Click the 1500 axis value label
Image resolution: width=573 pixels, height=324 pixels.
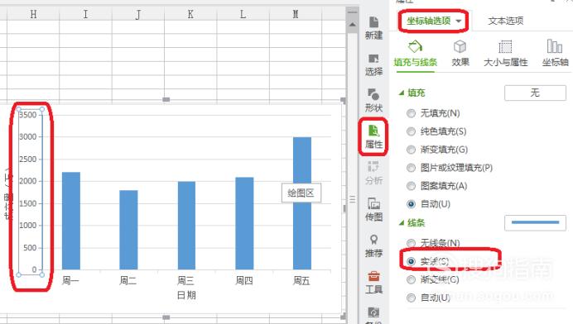pyautogui.click(x=28, y=203)
